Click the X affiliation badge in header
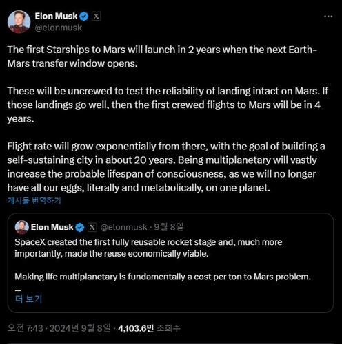This screenshot has height=344, width=342. (x=96, y=17)
